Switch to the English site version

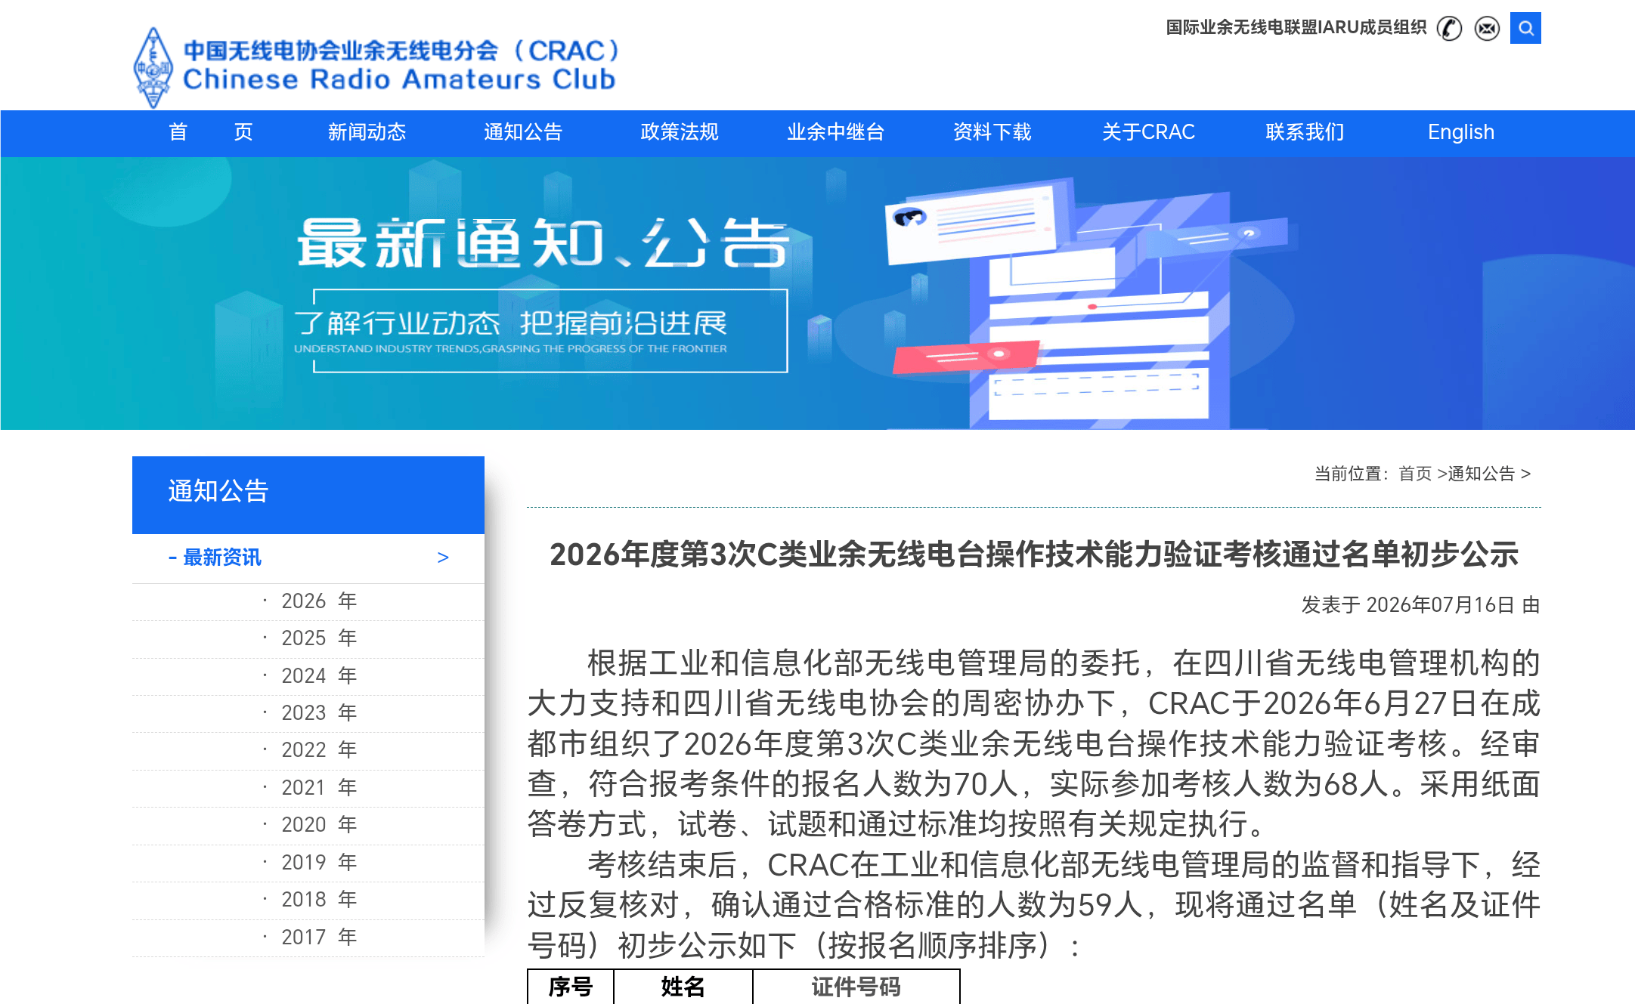1461,132
